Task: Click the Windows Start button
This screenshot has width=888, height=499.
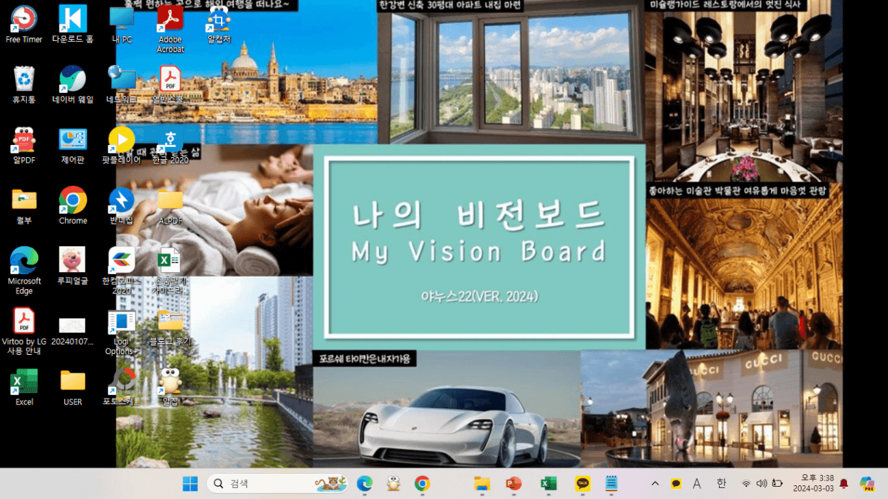Action: [190, 483]
